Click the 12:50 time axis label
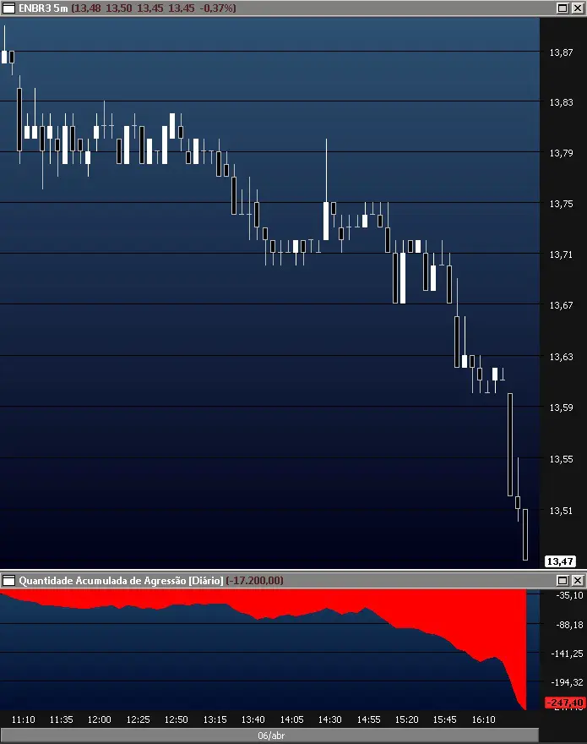 pos(176,719)
